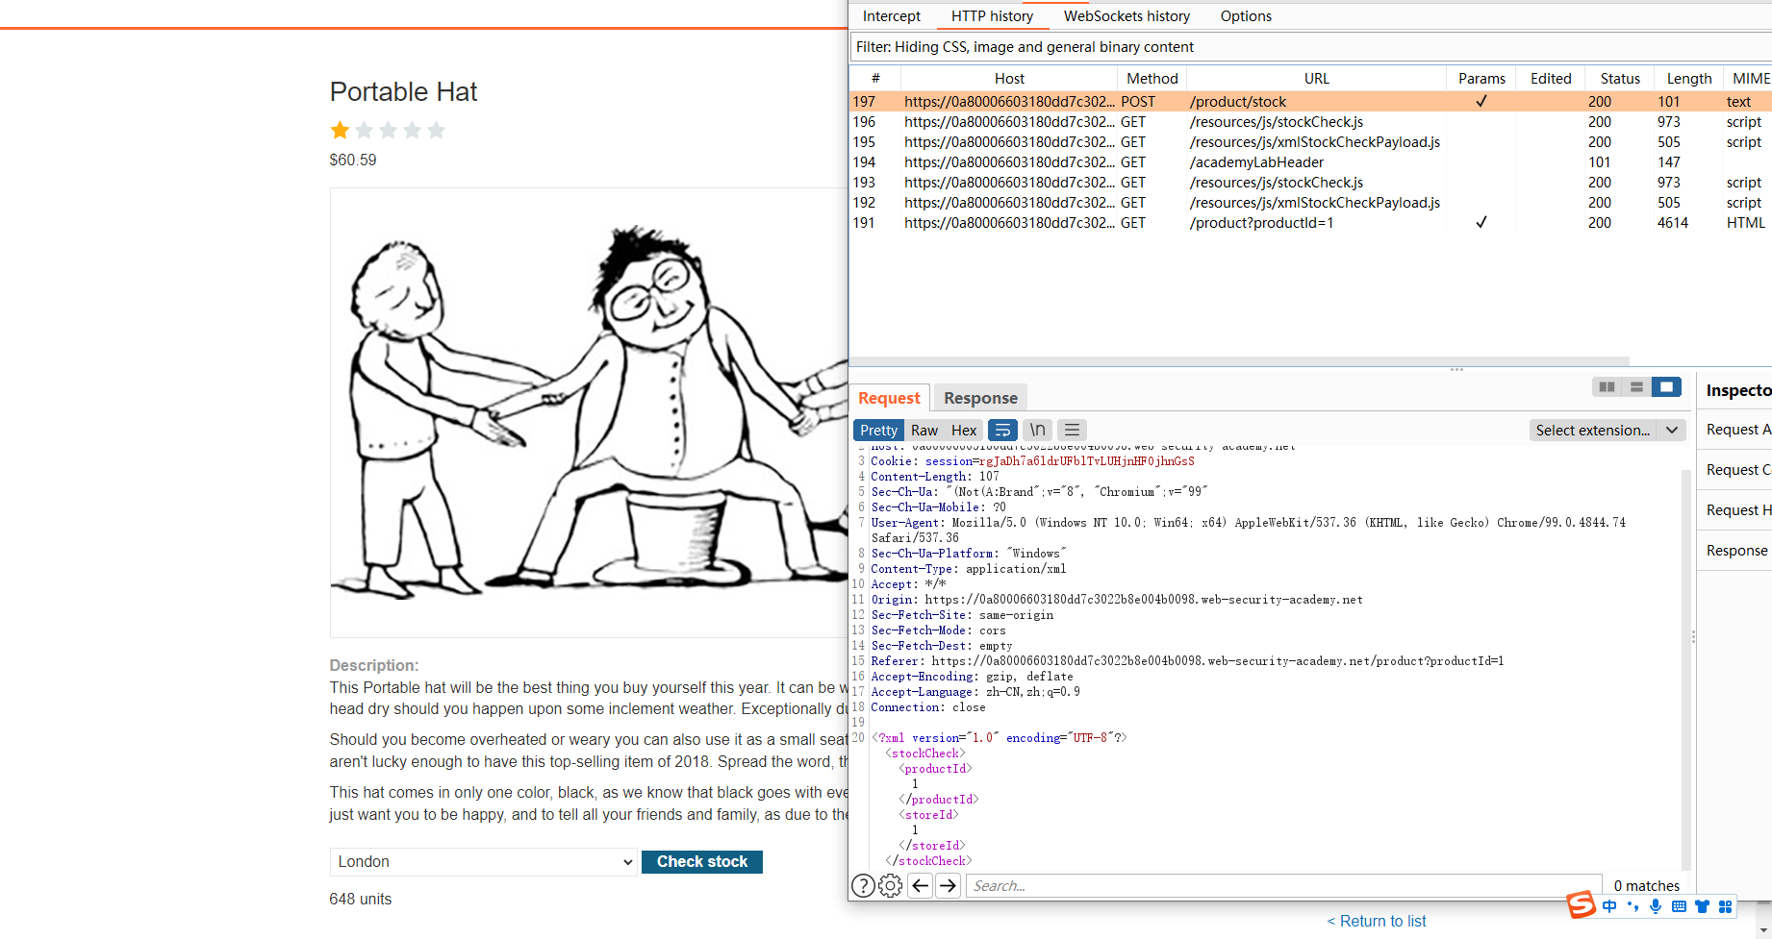Switch request view to Hex mode
Viewport: 1772px width, 939px height.
click(963, 430)
